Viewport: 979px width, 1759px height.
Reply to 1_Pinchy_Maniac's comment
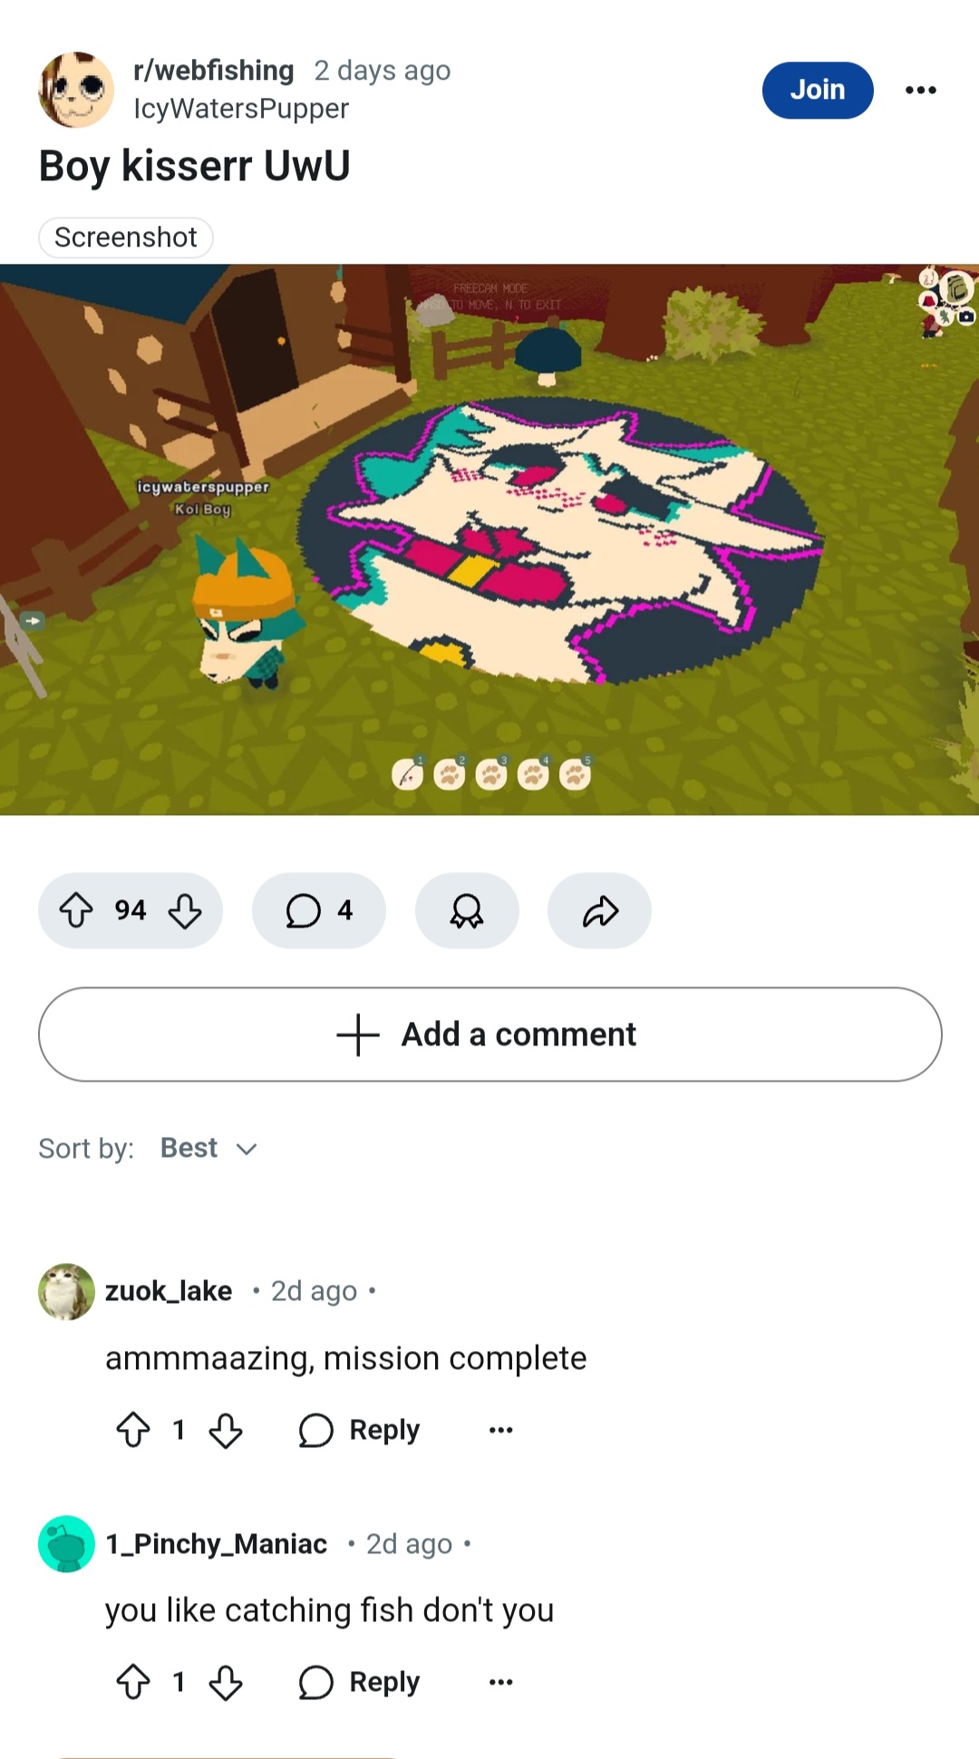click(360, 1682)
